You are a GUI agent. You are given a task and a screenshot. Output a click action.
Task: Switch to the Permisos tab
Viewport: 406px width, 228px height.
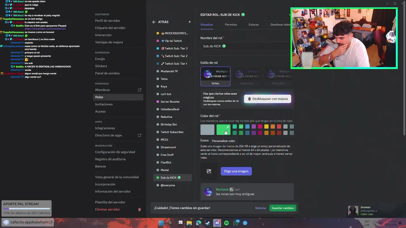click(231, 25)
